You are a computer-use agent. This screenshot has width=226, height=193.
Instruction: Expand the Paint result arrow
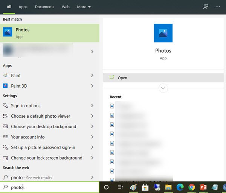pyautogui.click(x=92, y=75)
